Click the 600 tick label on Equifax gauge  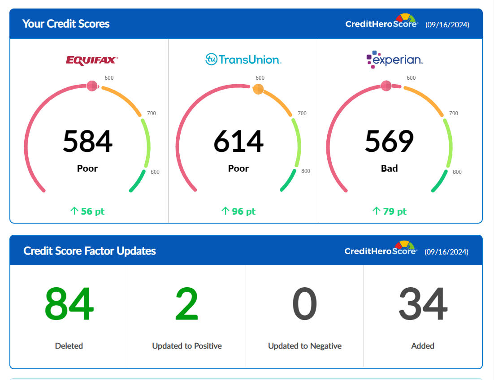(109, 78)
